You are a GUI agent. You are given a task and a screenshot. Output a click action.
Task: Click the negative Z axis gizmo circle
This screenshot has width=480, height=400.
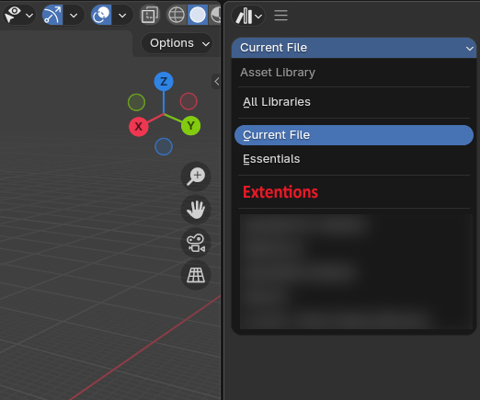point(164,146)
